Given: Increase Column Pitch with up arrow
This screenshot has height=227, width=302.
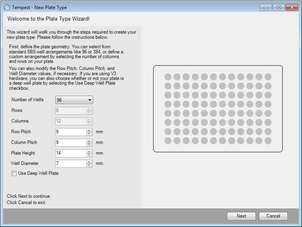Looking at the screenshot, I should pyautogui.click(x=90, y=141).
